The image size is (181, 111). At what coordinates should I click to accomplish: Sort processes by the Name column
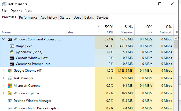[6, 32]
